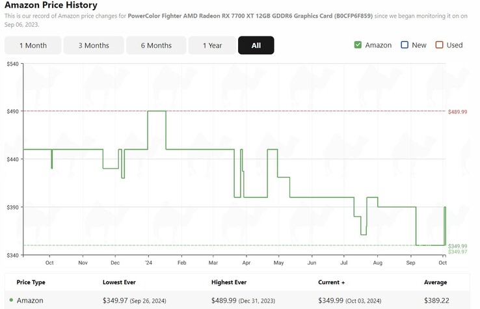
Task: Click the $440 y-axis label
Action: coord(12,159)
